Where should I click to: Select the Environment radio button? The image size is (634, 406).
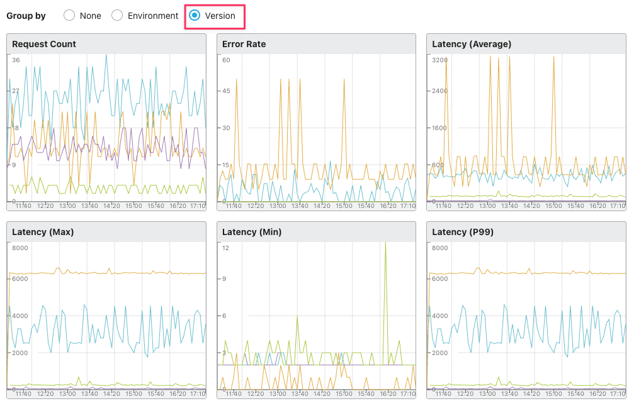tap(117, 15)
